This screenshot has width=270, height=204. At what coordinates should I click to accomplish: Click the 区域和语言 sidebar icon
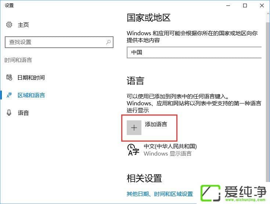[9, 95]
